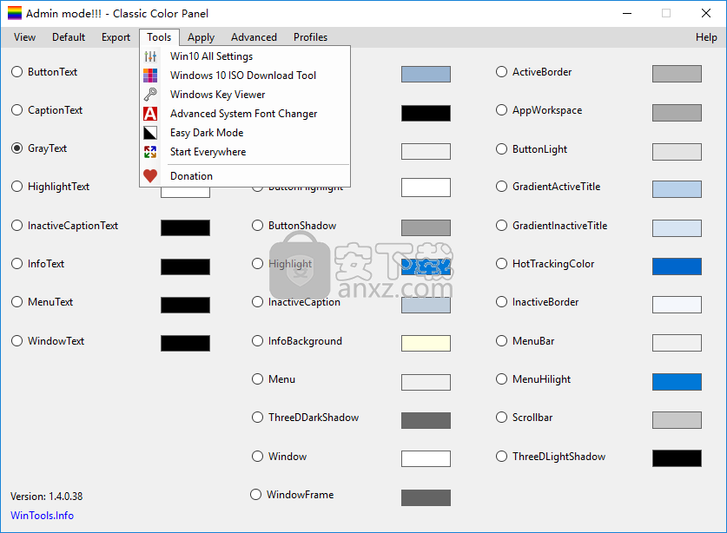The image size is (727, 533).
Task: Choose Win10 All Settings menu entry
Action: tap(245, 56)
